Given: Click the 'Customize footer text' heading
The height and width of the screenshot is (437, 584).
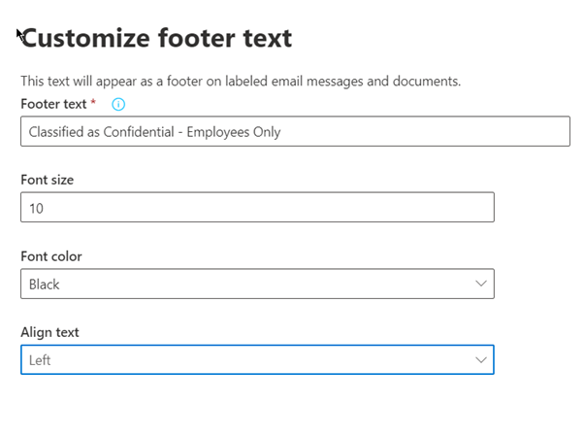Looking at the screenshot, I should click(x=157, y=39).
